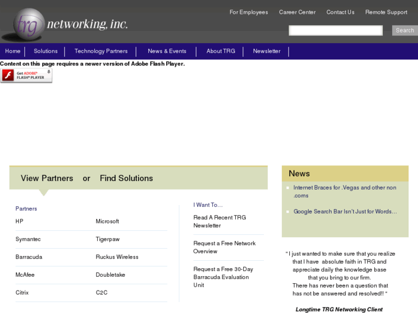Click Request a Free 30-Day Barracuda Evaluation Unit

point(224,277)
